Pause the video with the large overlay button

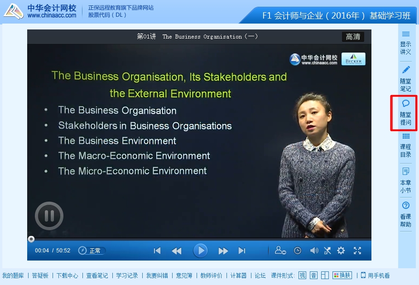49,216
